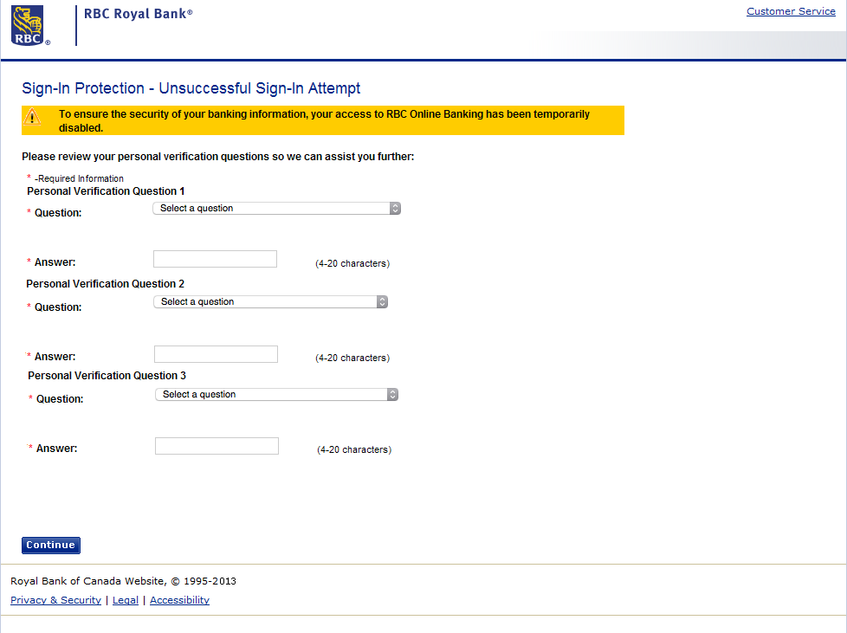Screen dimensions: 847x633
Task: Click inside the Question 3 Answer field
Action: (x=216, y=445)
